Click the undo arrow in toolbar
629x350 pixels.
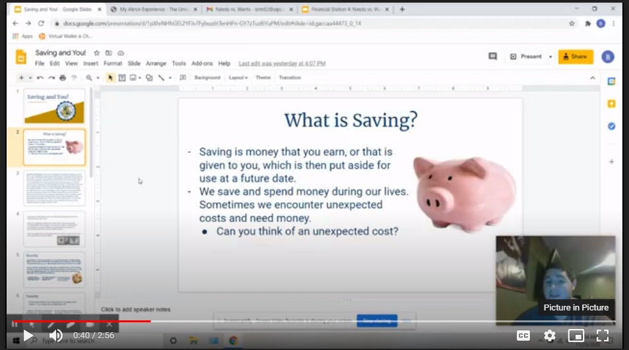coord(40,78)
